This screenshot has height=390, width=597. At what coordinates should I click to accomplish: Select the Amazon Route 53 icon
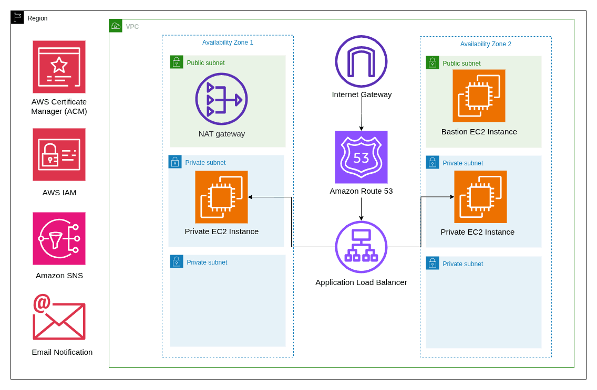tap(361, 157)
